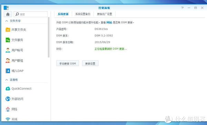The width and height of the screenshot is (207, 125).
Task: Go to Control Panel home icon
Action: point(8,14)
